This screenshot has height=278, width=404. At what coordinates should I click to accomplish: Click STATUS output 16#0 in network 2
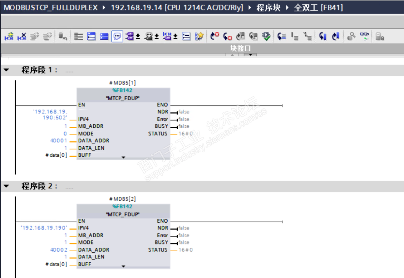[x=186, y=250]
